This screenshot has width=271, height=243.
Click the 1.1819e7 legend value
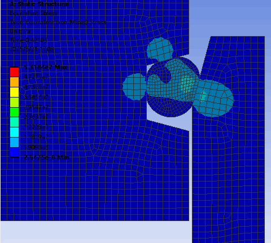(x=36, y=137)
